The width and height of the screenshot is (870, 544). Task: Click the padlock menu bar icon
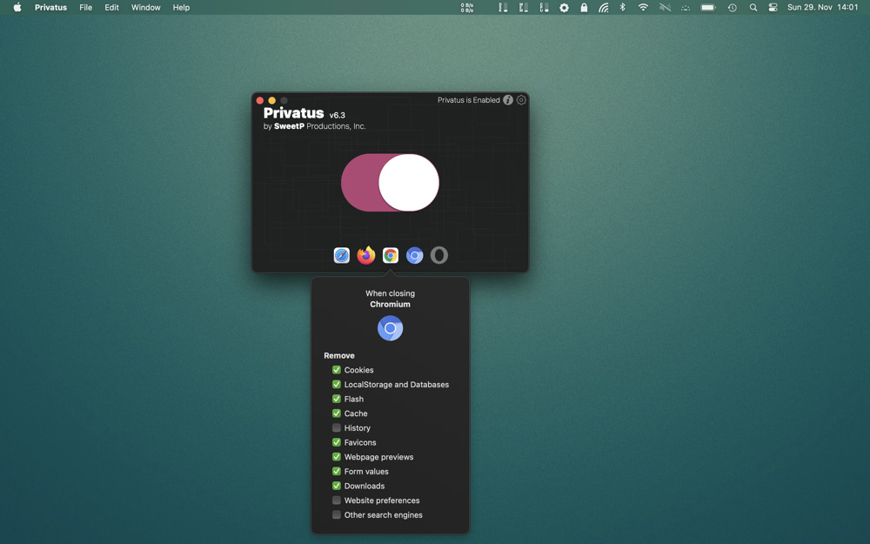coord(584,7)
